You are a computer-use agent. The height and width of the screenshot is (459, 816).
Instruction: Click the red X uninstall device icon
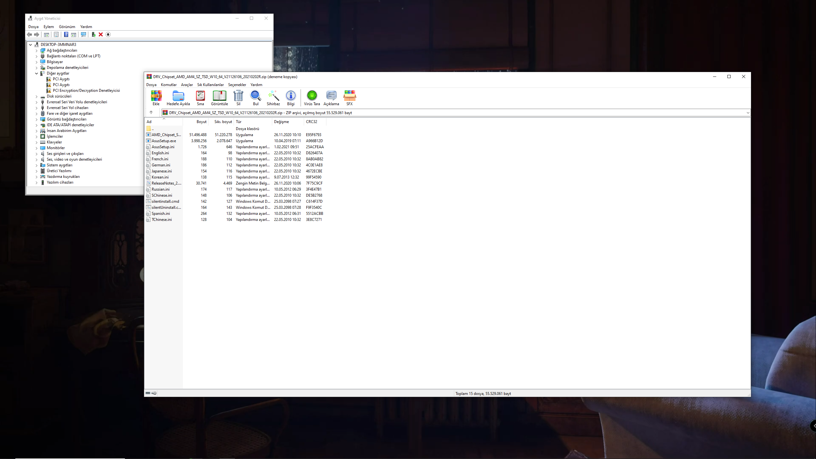101,34
